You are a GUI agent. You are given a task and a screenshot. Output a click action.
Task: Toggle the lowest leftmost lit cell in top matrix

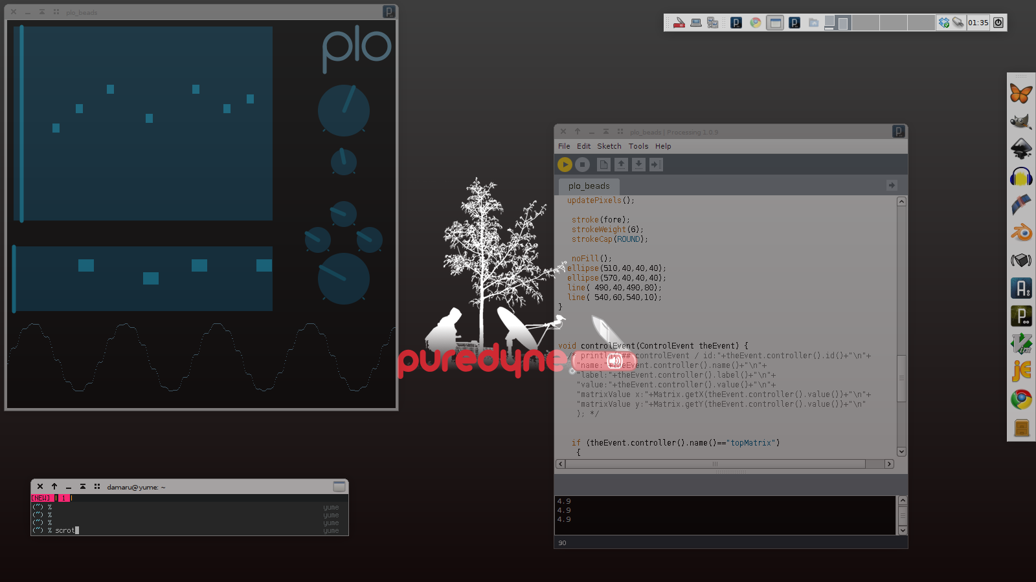56,128
